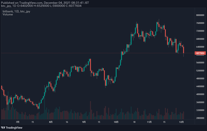Click the 2800000 price axis label
Viewport: 207px width, 131px height.
click(200, 118)
